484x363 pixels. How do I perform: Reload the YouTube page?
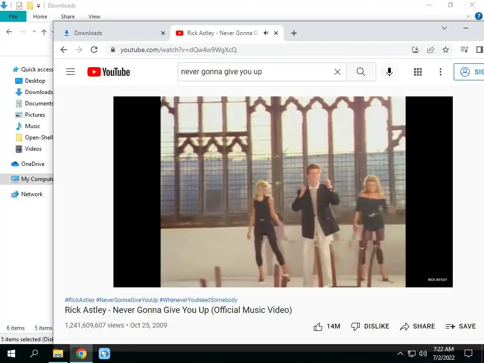pyautogui.click(x=94, y=50)
